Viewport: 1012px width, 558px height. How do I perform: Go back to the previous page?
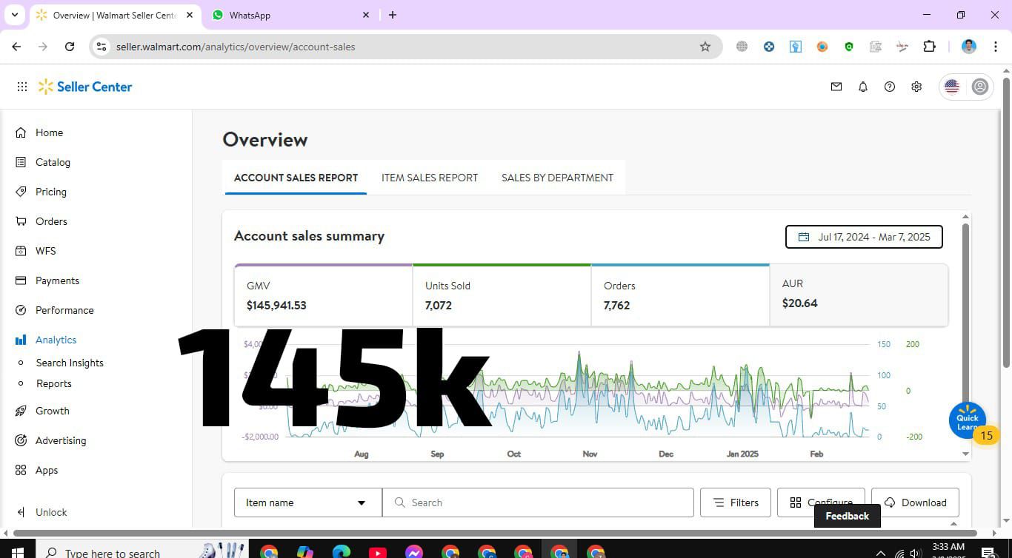(16, 47)
